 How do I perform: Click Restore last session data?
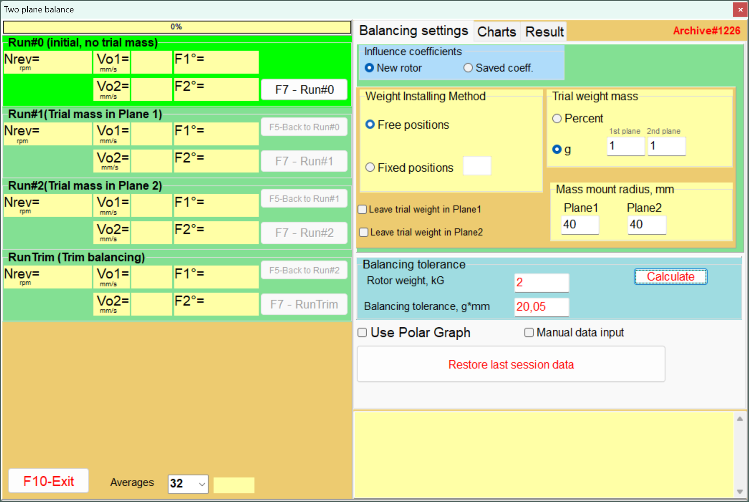point(510,365)
